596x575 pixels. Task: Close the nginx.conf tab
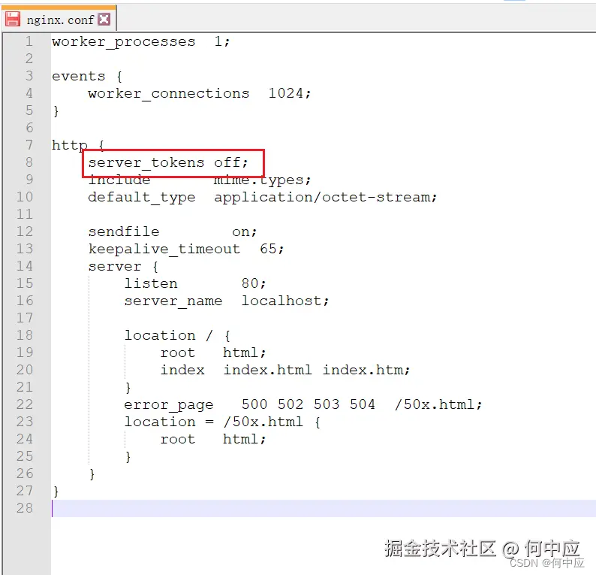click(104, 19)
